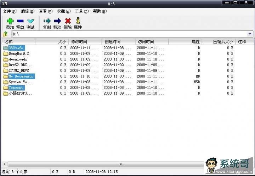
Task: Click the ITJMZ_DRVS folder icon
Action: click(x=6, y=70)
